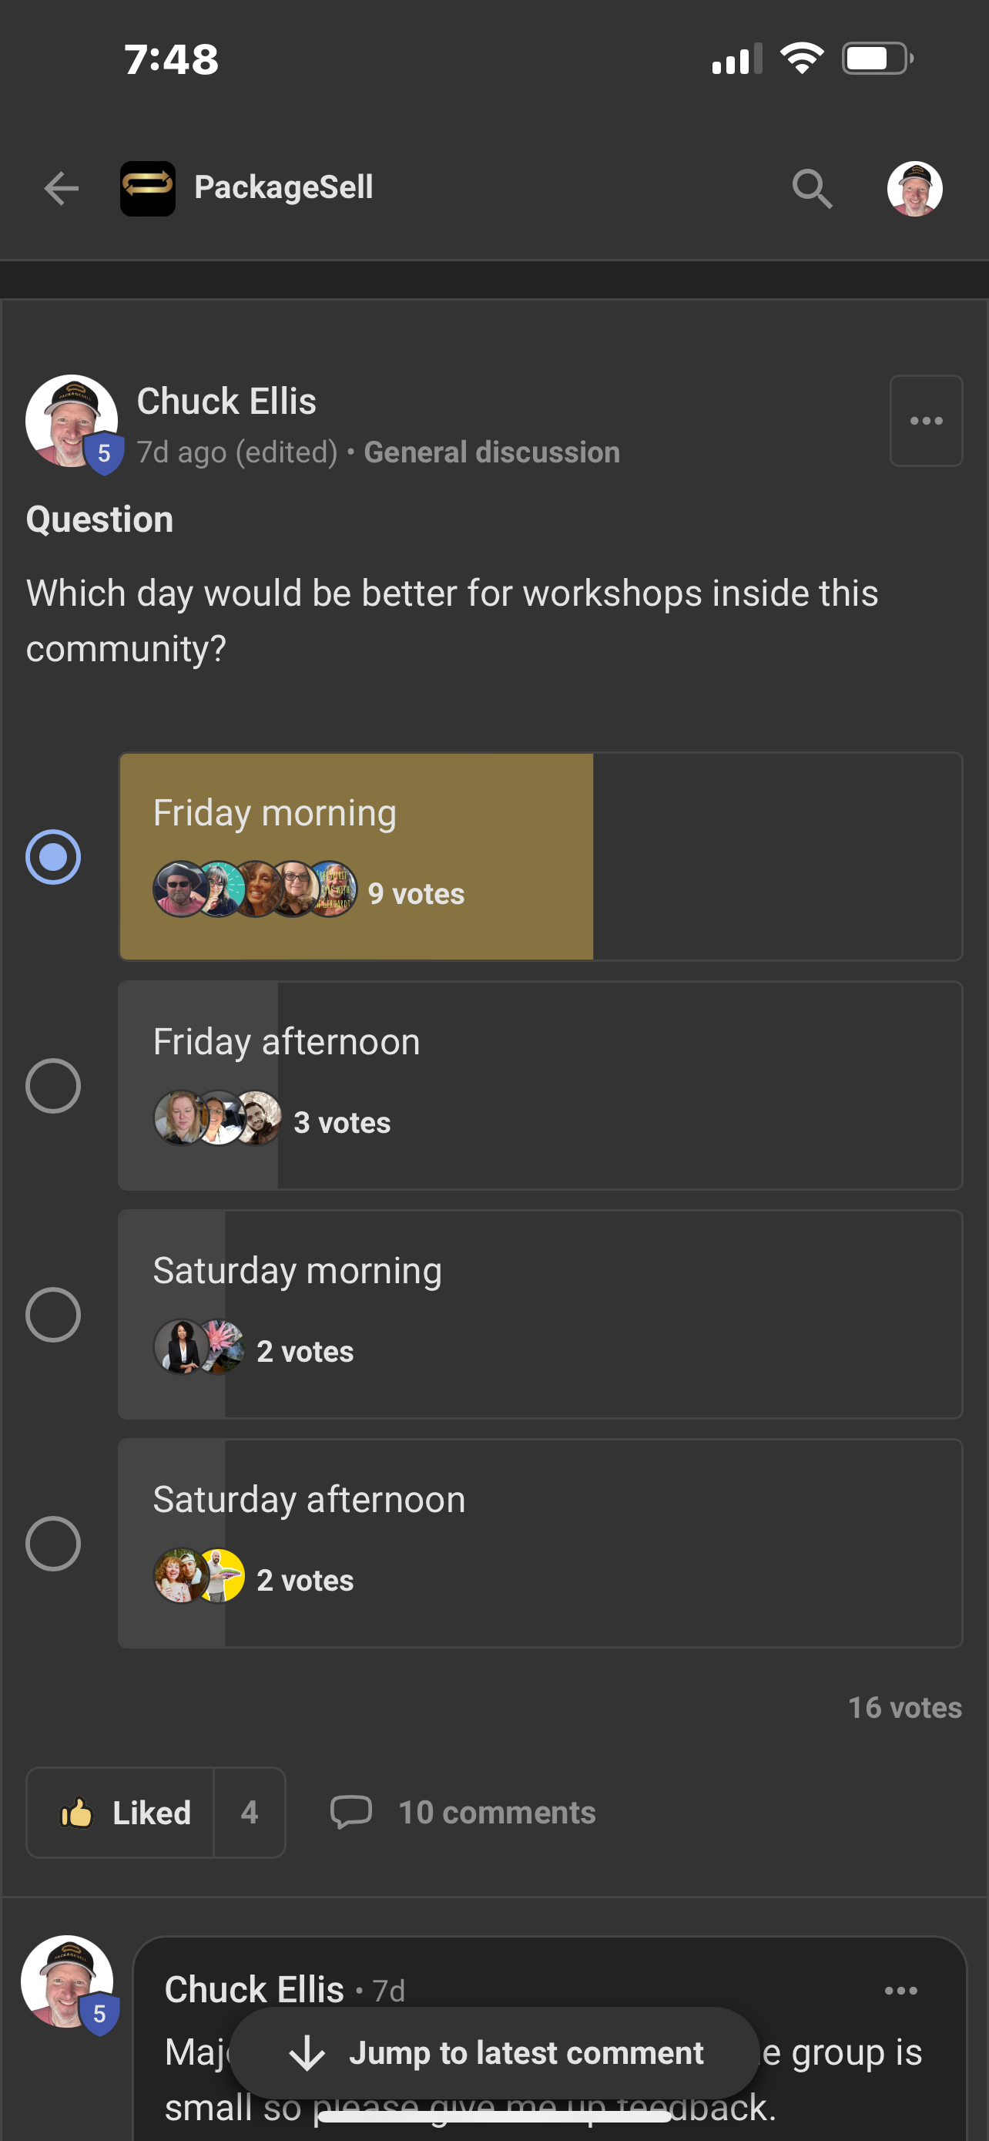Open the General discussion category
This screenshot has width=989, height=2141.
(x=491, y=452)
